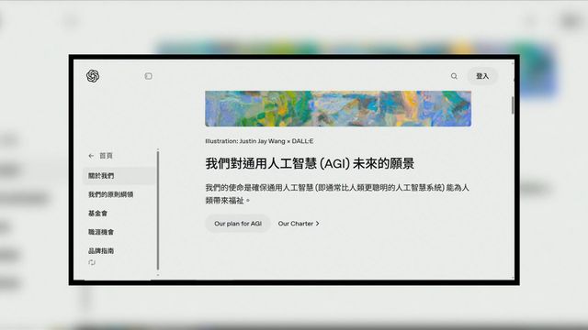Click the 登入 login button
Viewport: 588px width, 330px height.
[482, 76]
